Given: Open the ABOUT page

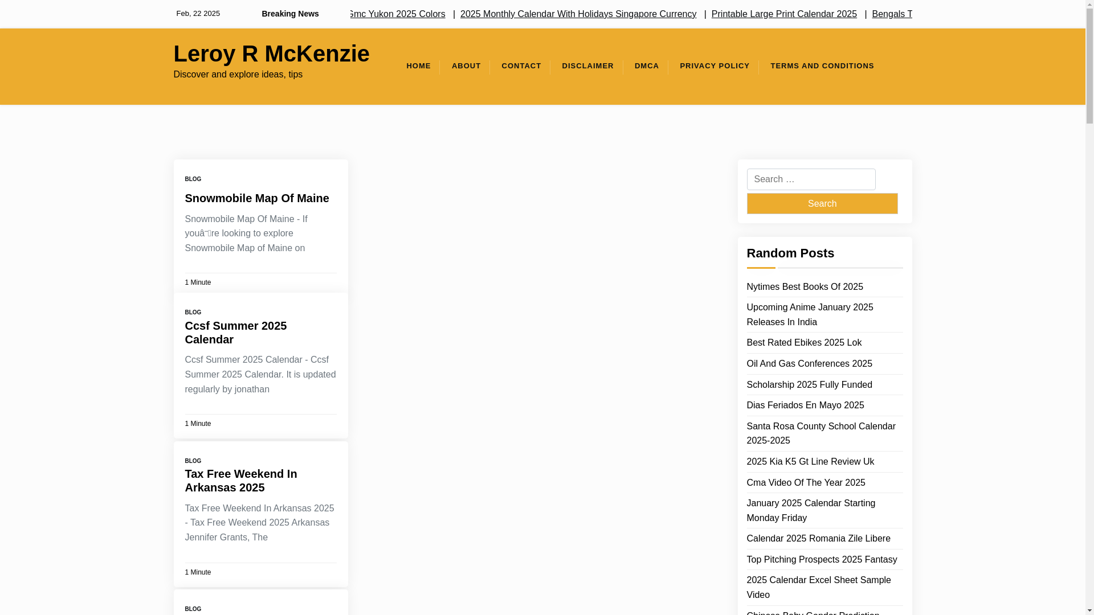Looking at the screenshot, I should pyautogui.click(x=466, y=66).
